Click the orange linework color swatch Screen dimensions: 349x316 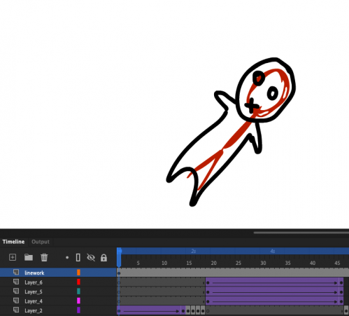(78, 273)
